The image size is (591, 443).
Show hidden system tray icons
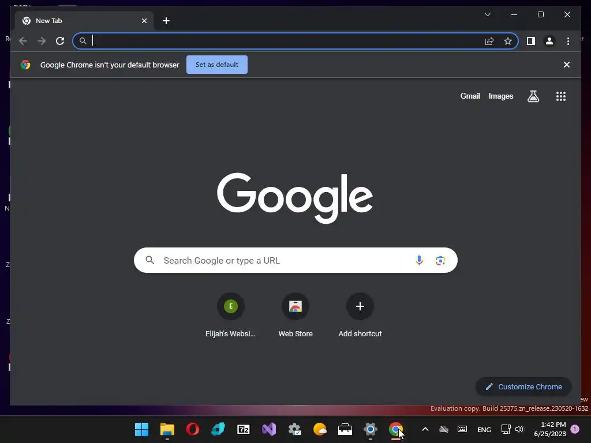tap(425, 429)
